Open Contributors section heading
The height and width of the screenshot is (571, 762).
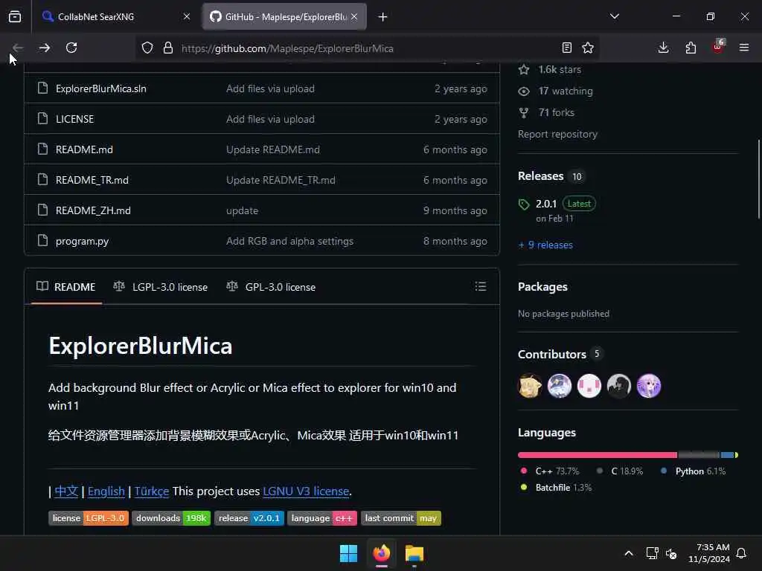[551, 355]
